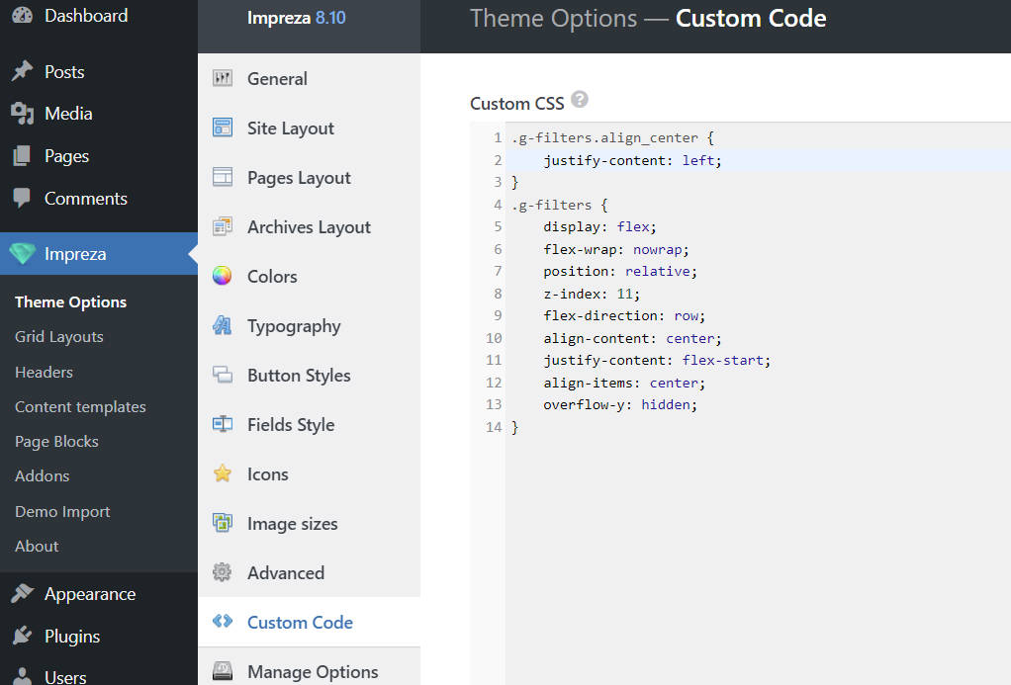Viewport: 1011px width, 685px height.
Task: Open the Custom CSS help question mark
Action: [580, 100]
